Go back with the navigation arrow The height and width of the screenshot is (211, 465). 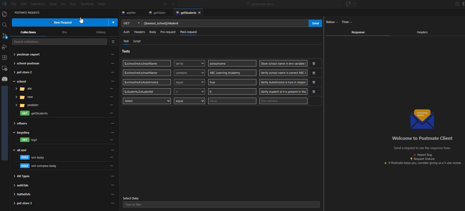[165, 4]
